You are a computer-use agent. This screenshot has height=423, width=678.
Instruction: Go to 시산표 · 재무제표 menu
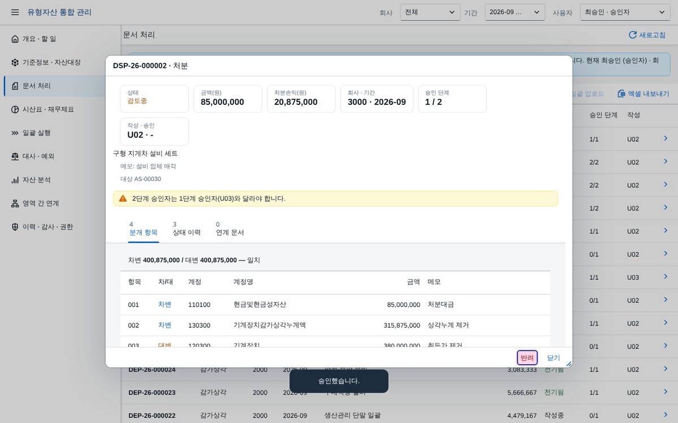[60, 109]
